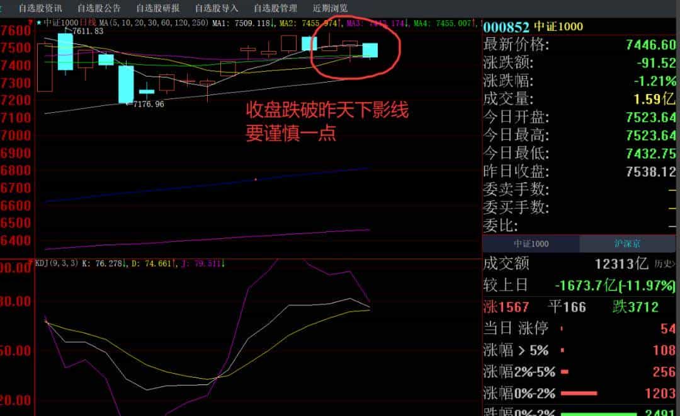Select the 中证1000 panel tab
The height and width of the screenshot is (416, 680).
[x=531, y=244]
